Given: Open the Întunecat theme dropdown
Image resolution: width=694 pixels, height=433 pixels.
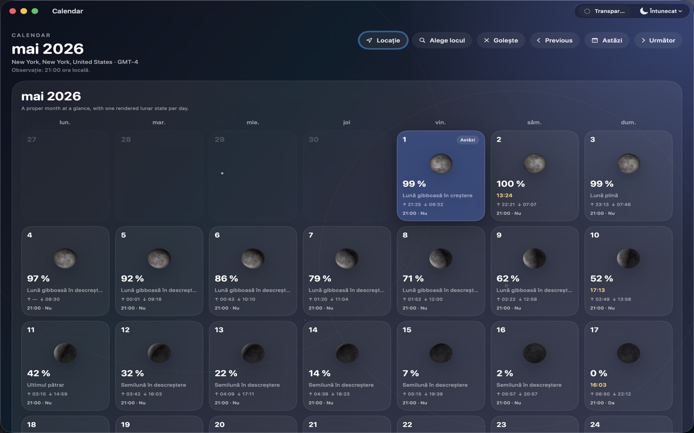Looking at the screenshot, I should pyautogui.click(x=660, y=11).
